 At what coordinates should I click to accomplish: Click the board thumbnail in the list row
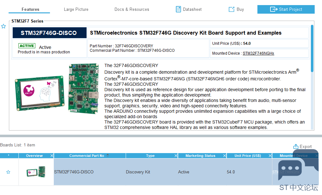(x=36, y=172)
